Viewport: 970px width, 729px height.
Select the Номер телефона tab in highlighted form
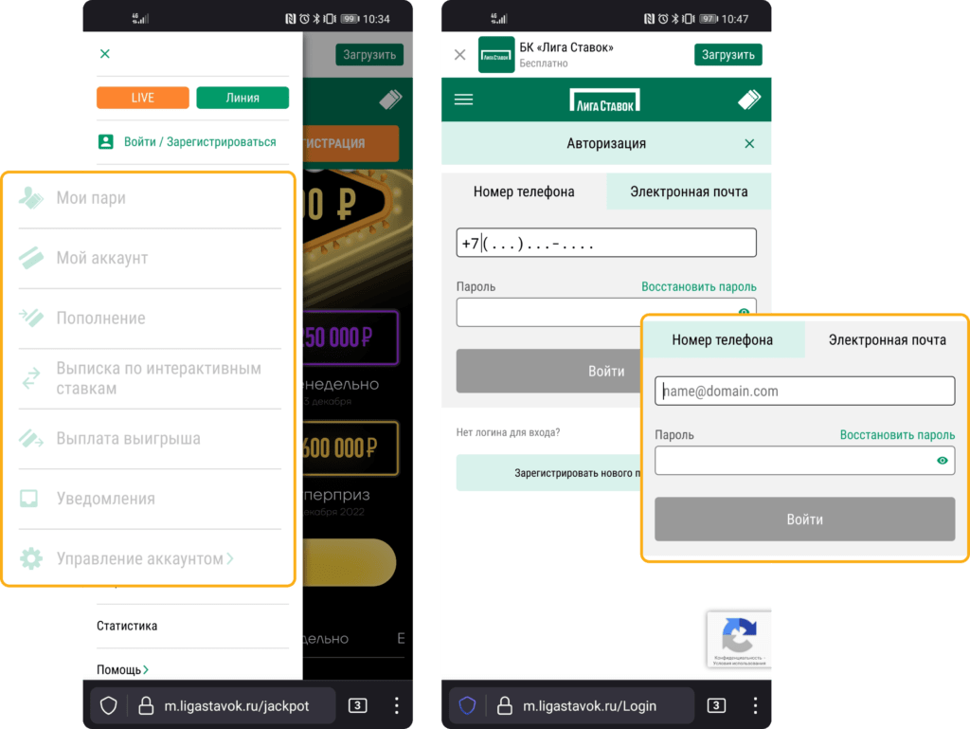[722, 340]
